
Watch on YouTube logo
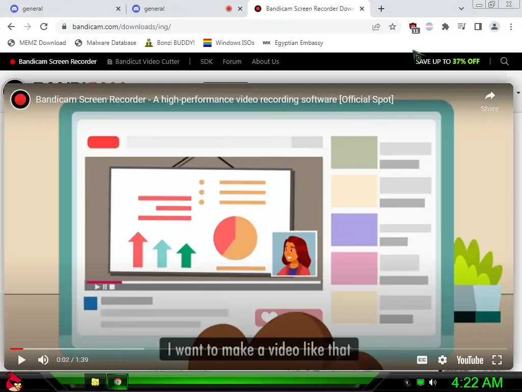(469, 360)
